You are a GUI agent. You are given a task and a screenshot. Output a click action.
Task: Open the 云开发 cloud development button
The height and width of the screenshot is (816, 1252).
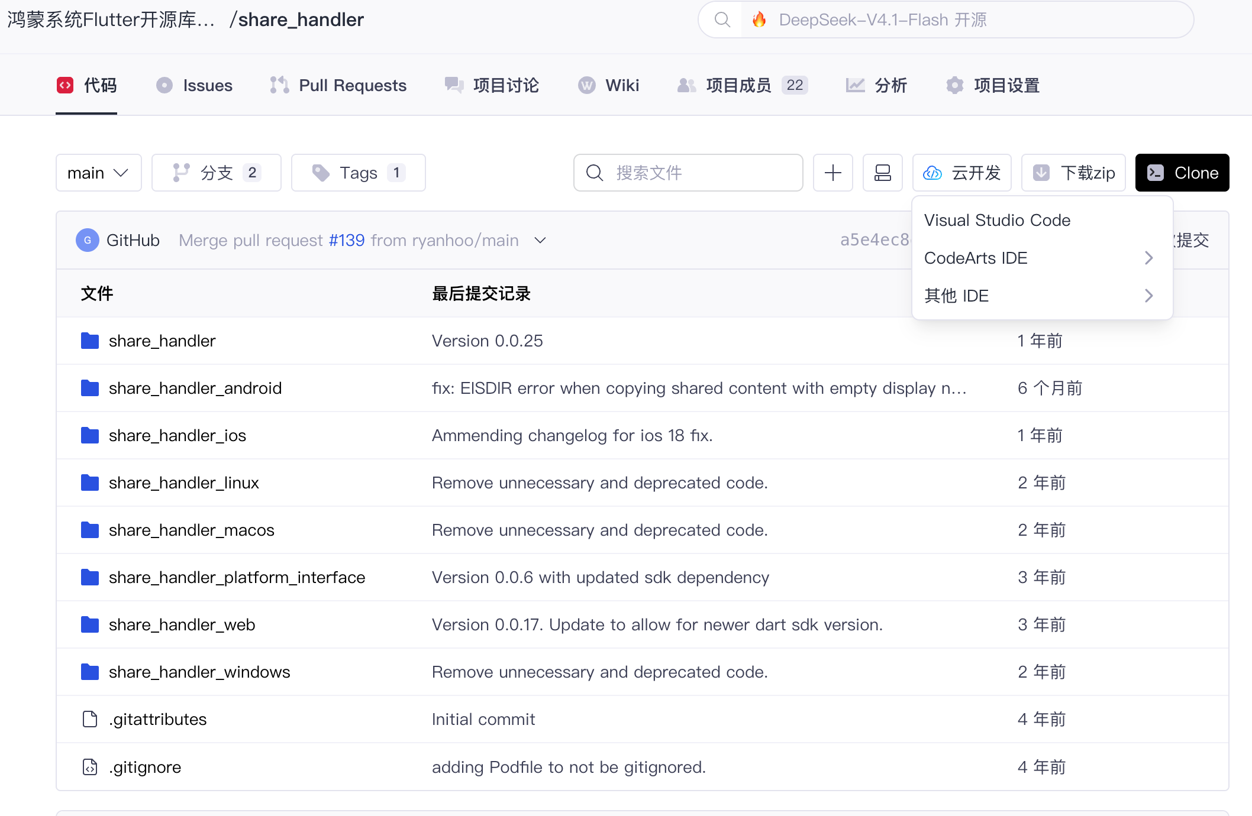tap(961, 173)
